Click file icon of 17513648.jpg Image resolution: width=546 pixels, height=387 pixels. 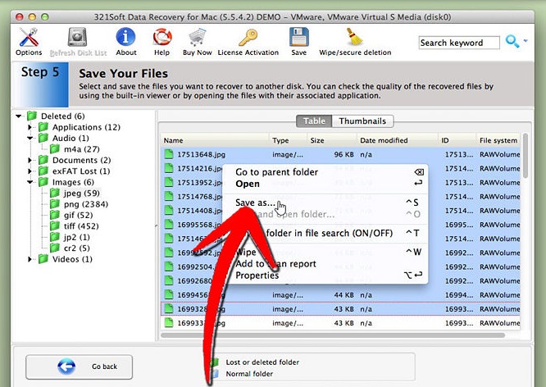tap(169, 154)
